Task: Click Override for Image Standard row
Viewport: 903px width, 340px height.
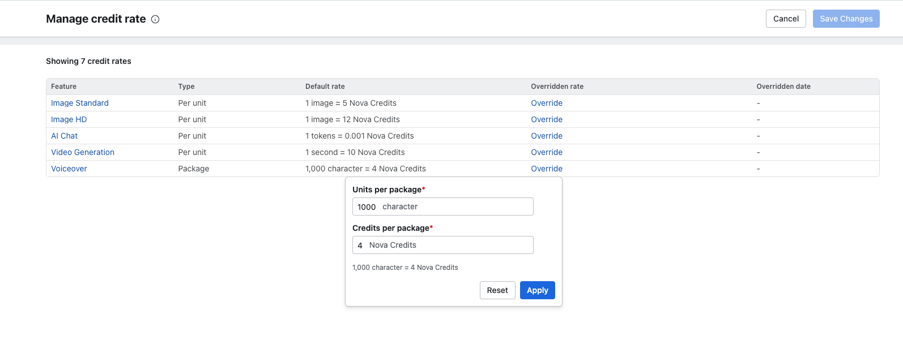Action: point(547,103)
